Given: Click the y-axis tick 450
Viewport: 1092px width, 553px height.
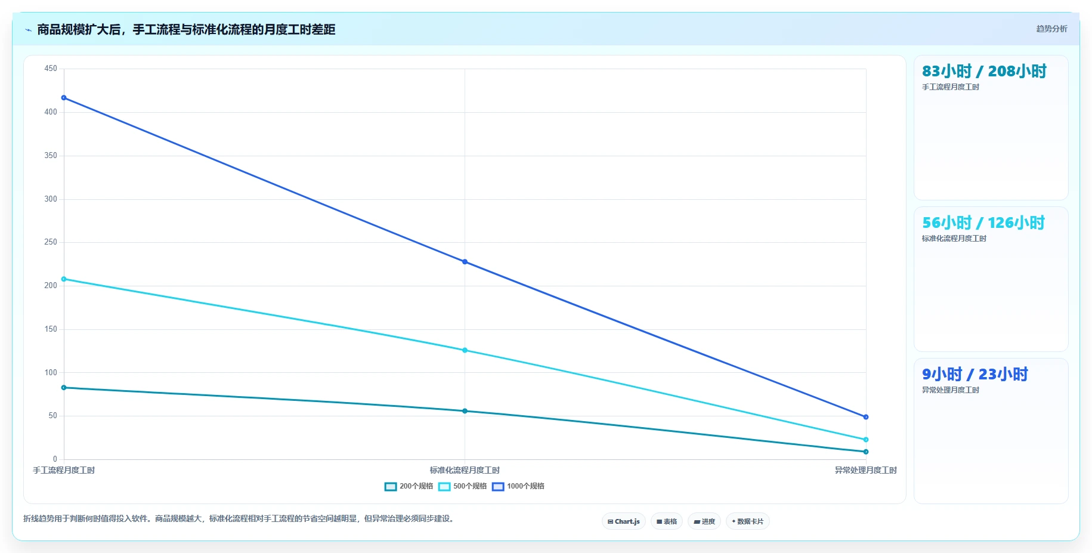Looking at the screenshot, I should tap(51, 69).
